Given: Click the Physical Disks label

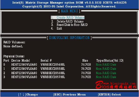Looking at the screenshot, I should point(14,56).
